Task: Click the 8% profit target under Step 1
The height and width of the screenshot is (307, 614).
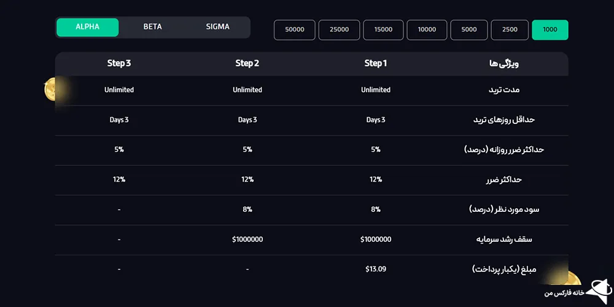Action: point(376,209)
